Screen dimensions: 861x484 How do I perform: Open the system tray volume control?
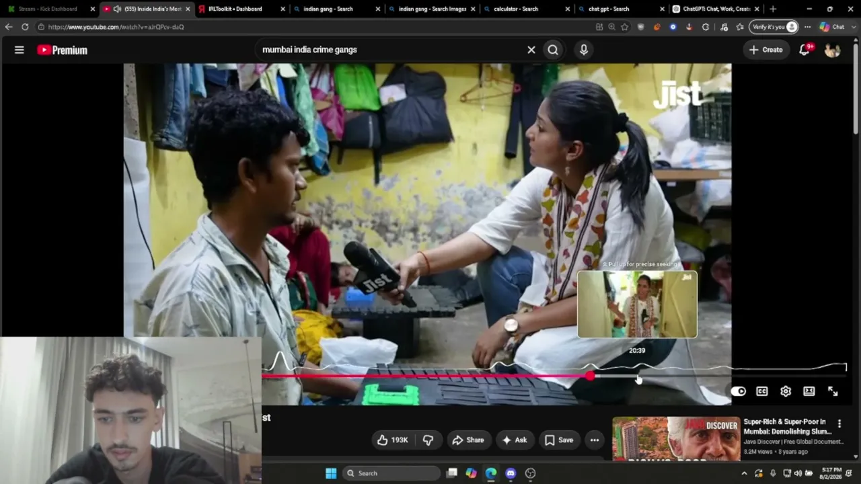point(798,473)
